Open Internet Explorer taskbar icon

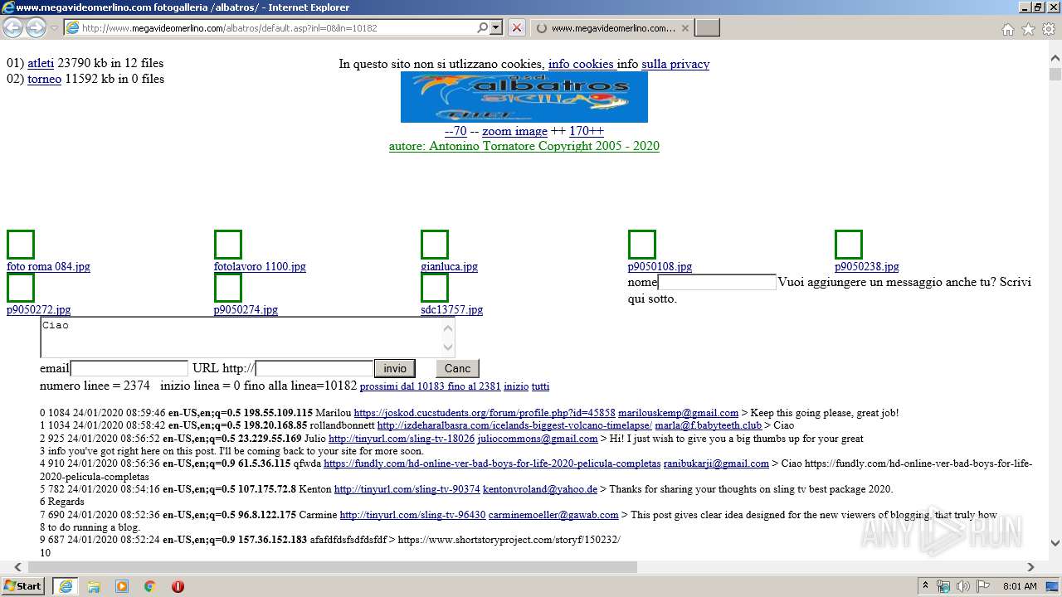coord(66,586)
